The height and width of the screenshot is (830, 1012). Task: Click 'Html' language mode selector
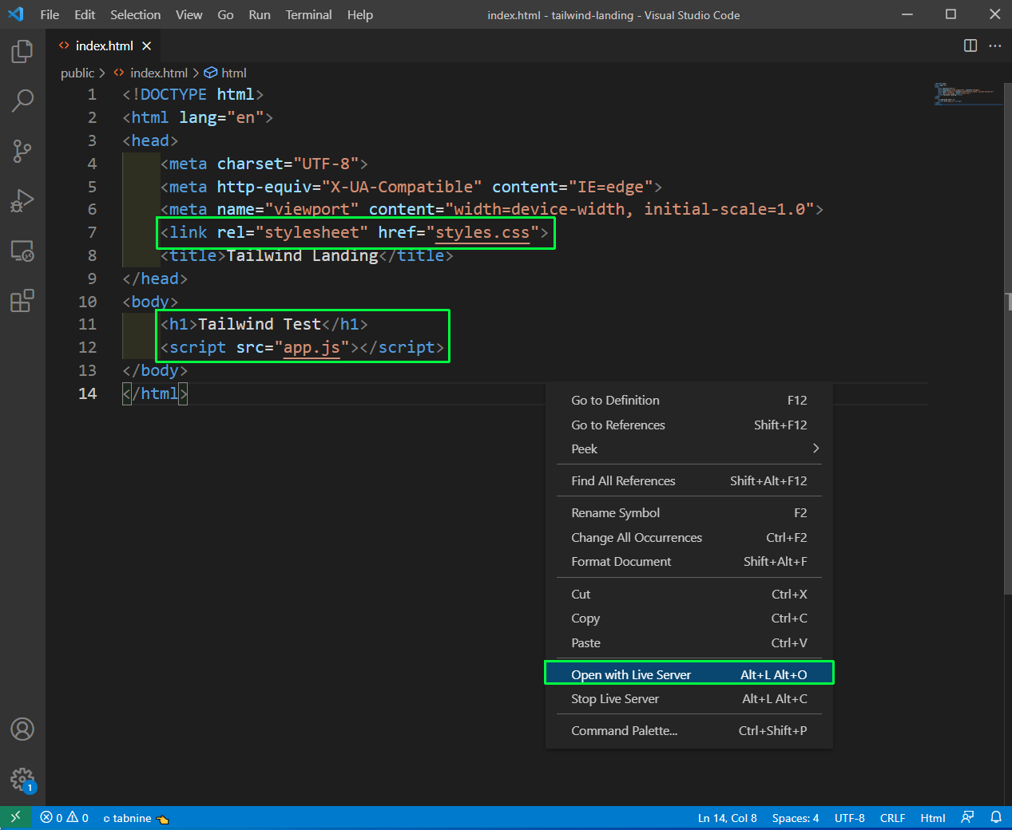tap(932, 818)
